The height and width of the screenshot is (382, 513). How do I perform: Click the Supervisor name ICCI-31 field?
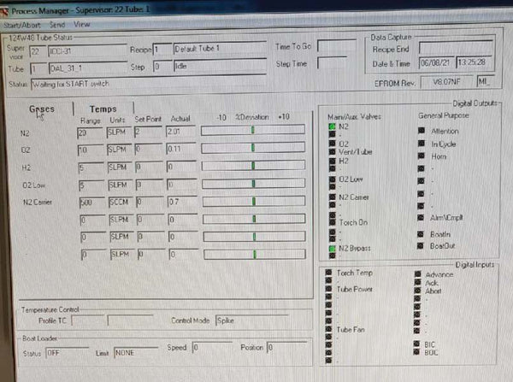(87, 51)
